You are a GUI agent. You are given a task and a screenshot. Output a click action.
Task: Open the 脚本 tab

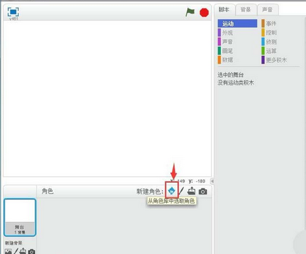coord(224,9)
